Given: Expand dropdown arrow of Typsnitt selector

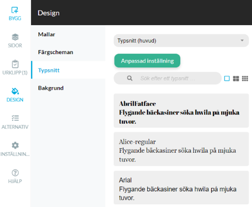Looking at the screenshot, I should pyautogui.click(x=242, y=40).
